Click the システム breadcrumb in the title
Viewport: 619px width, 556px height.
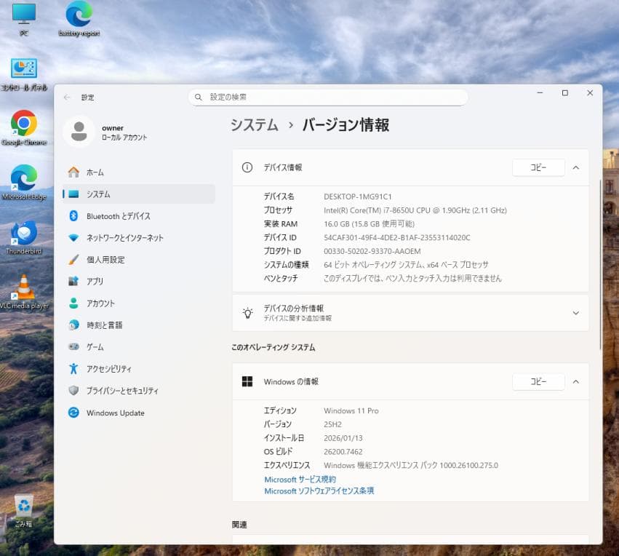(255, 124)
